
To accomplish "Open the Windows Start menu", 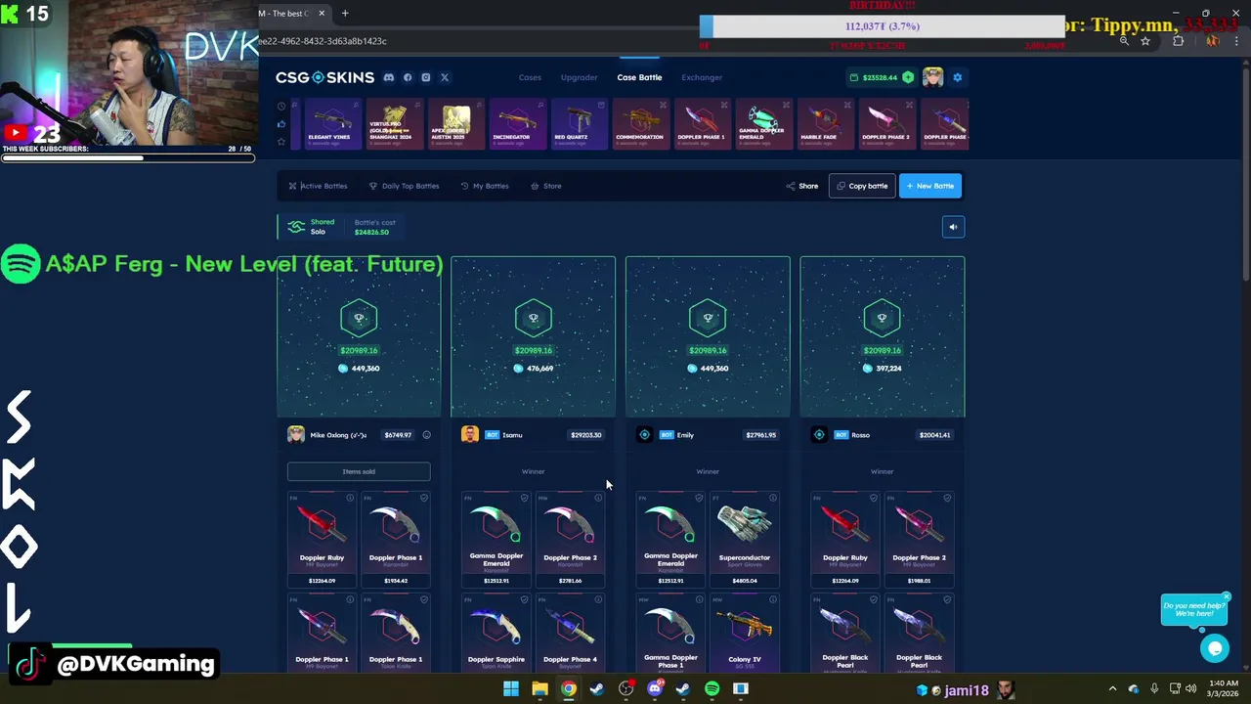I will (510, 689).
